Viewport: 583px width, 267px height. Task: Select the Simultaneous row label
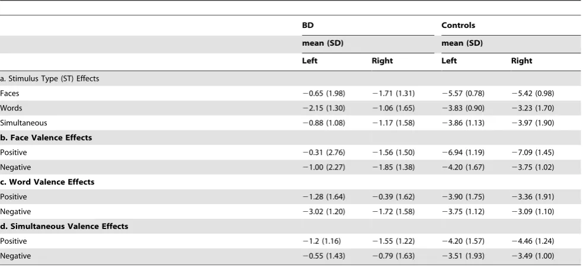pos(23,123)
